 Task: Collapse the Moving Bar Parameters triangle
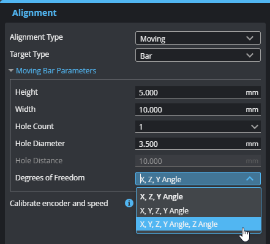tap(11, 70)
